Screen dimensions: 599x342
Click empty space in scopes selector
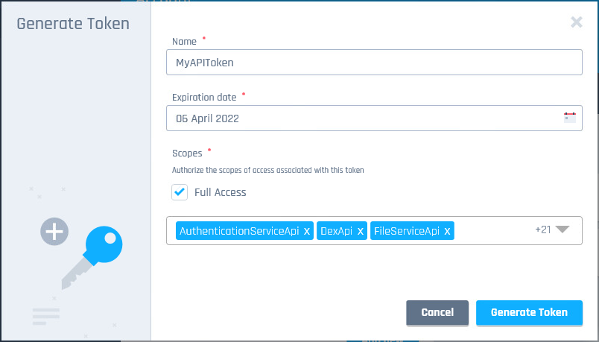(x=492, y=231)
